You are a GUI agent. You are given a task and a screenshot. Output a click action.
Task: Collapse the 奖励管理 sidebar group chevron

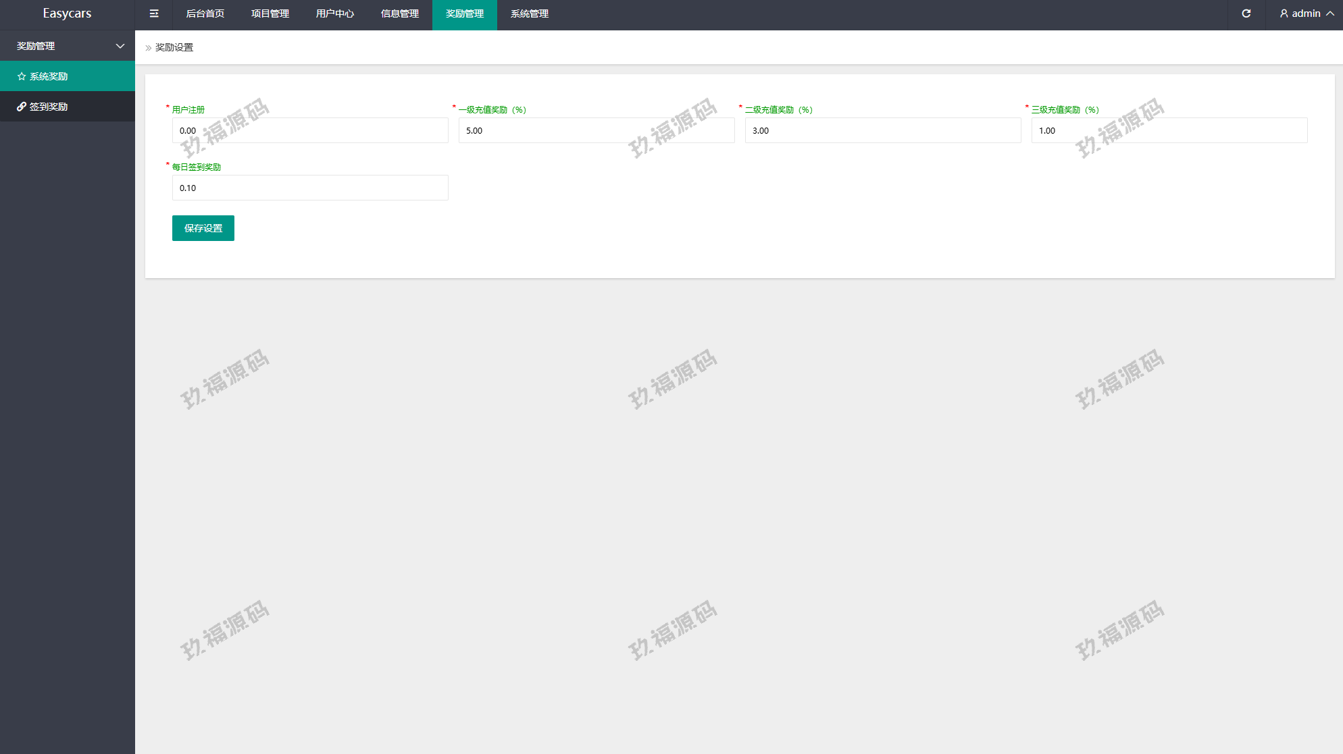tap(120, 46)
